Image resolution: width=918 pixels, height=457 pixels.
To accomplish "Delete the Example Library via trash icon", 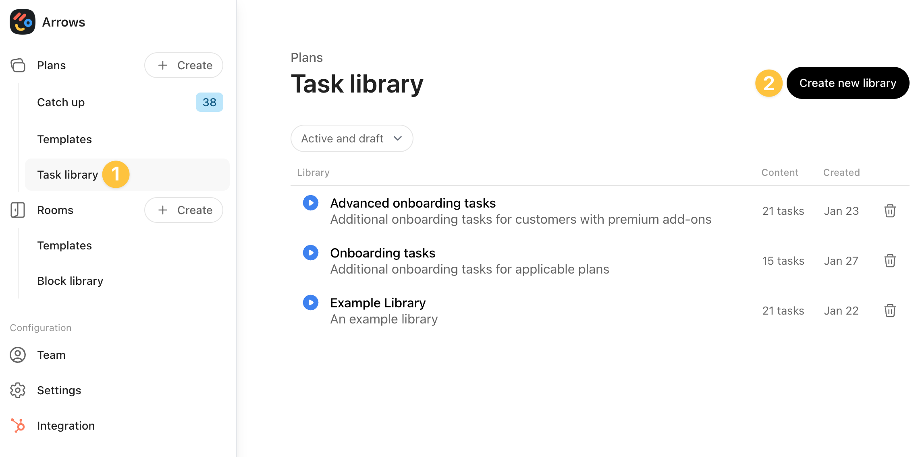I will point(890,311).
